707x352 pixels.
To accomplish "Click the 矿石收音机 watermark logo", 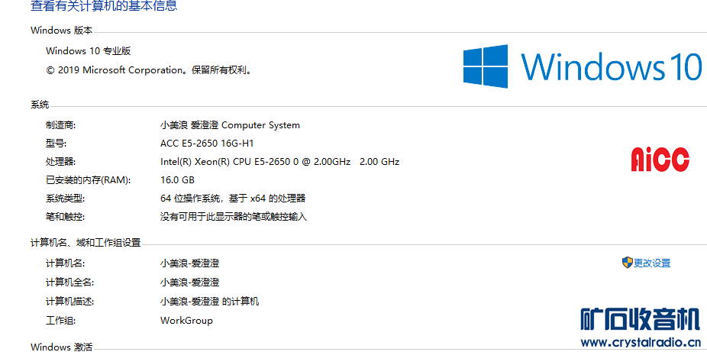I will [x=640, y=318].
